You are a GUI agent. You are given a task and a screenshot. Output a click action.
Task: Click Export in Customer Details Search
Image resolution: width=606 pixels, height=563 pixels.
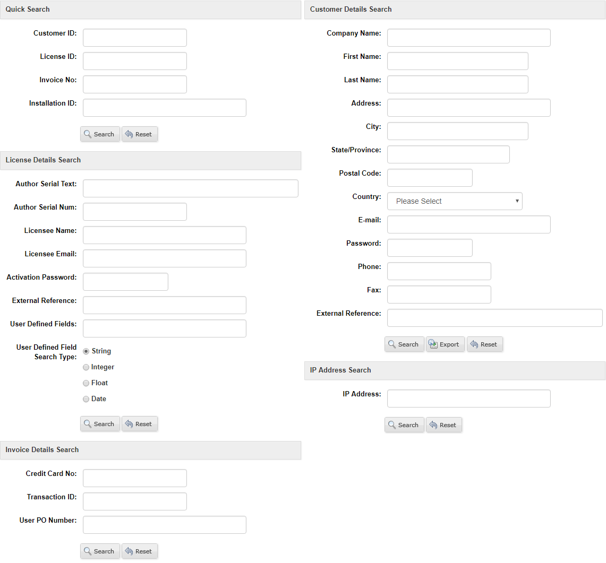tap(445, 344)
